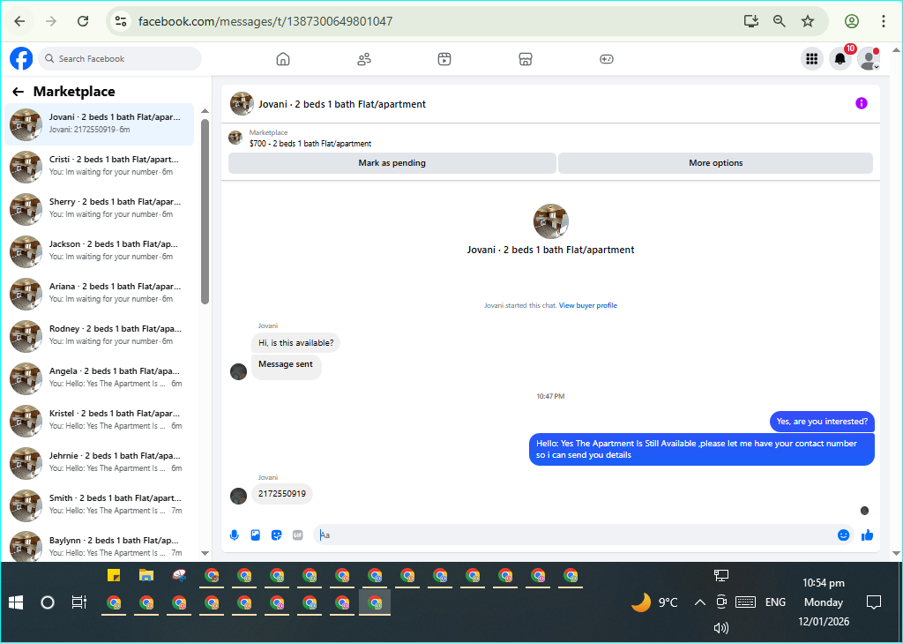Viewport: 903px width, 643px height.
Task: Open the Smith conversation
Action: click(x=99, y=505)
